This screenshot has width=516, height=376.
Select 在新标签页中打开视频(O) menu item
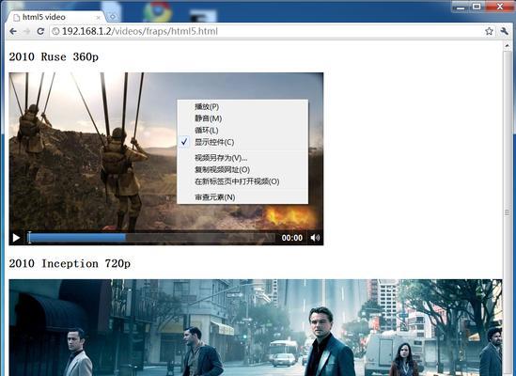click(242, 181)
